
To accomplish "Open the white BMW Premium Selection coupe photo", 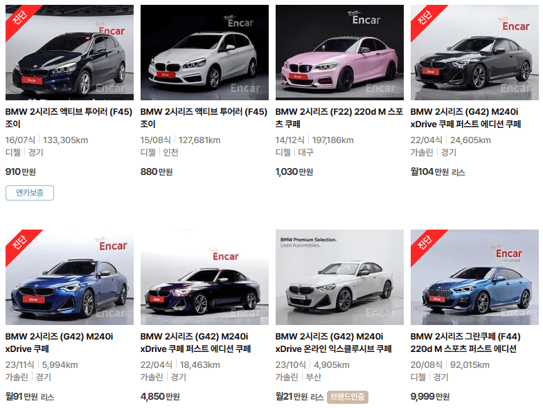I will (339, 277).
